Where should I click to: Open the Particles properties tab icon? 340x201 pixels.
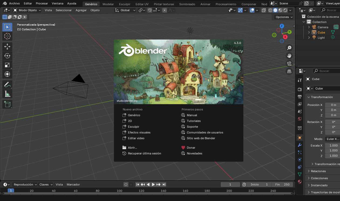pyautogui.click(x=300, y=152)
